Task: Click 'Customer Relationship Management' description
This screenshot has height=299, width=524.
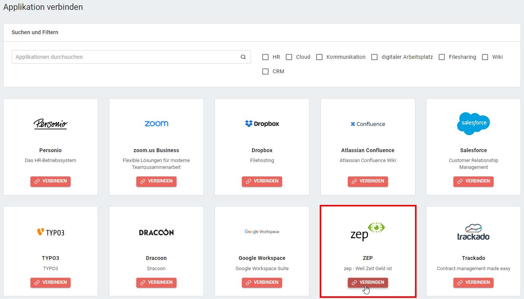Action: pyautogui.click(x=473, y=164)
